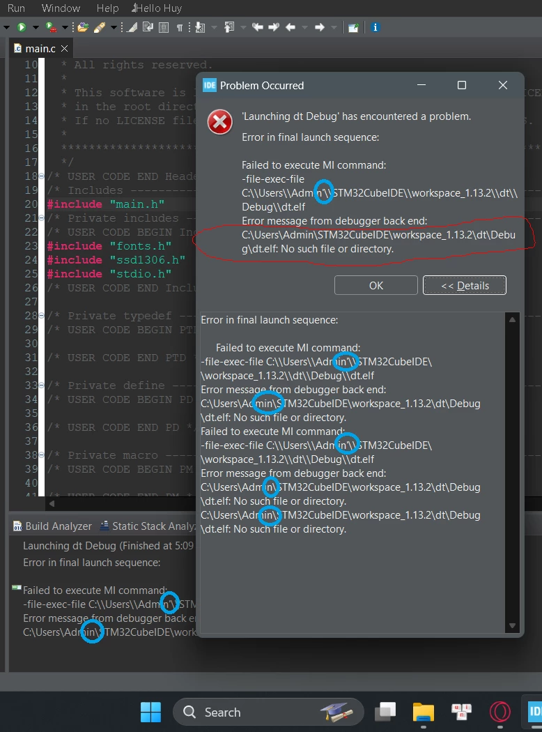
Task: Collapse code fold at line 21
Action: (42, 218)
